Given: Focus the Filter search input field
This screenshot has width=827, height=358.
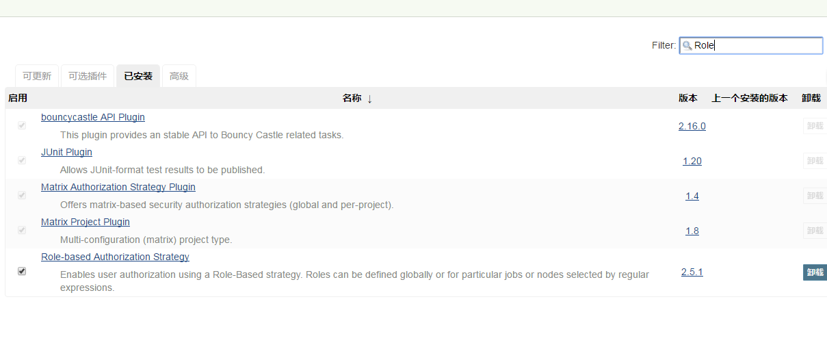Looking at the screenshot, I should [757, 46].
